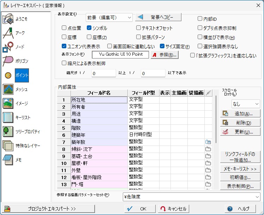Enable the 点位置 checkbox
264x215 pixels.
pos(64,28)
